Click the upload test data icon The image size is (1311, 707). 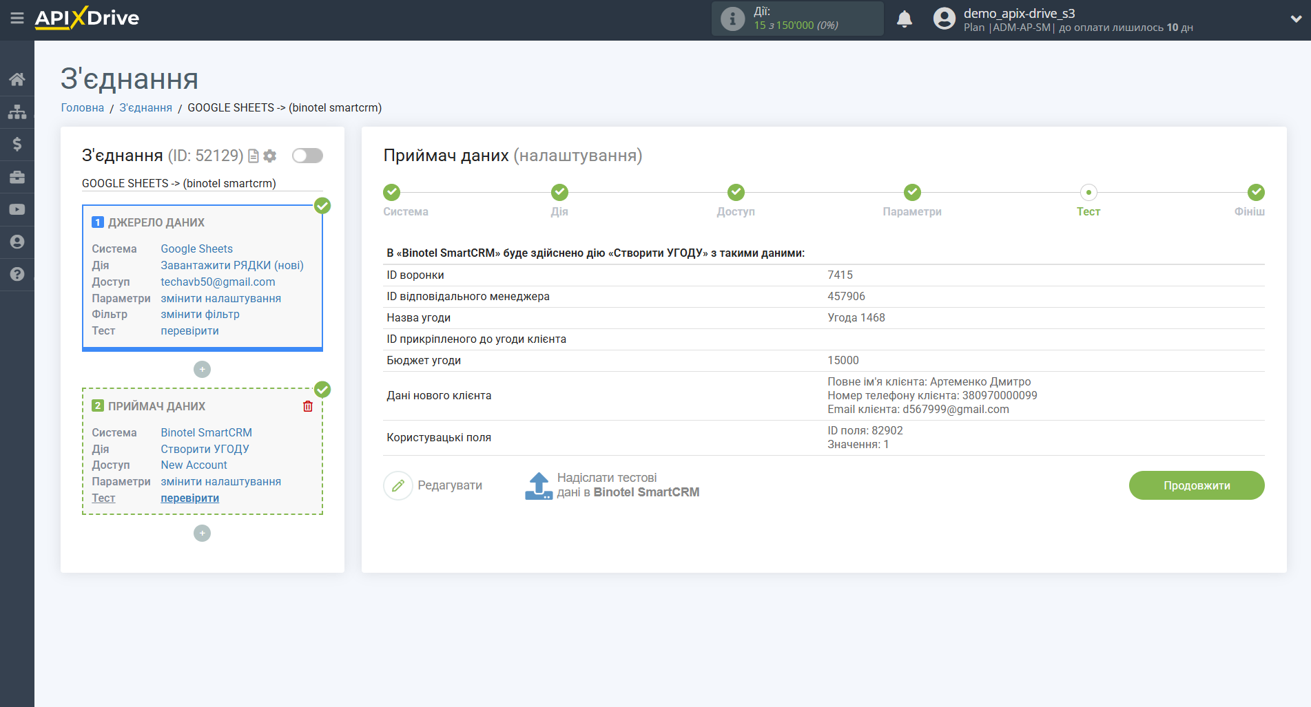539,485
